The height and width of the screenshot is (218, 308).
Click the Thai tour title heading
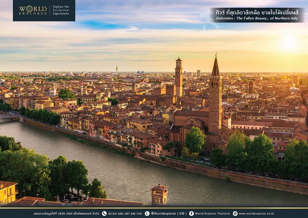[257, 13]
